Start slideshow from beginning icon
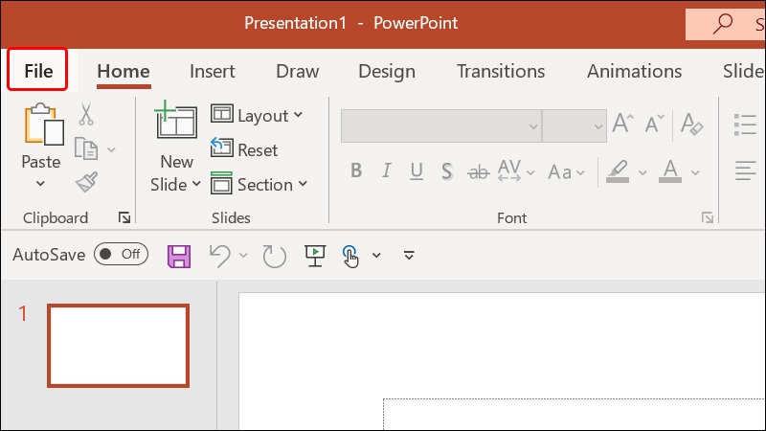This screenshot has height=431, width=766. (315, 256)
